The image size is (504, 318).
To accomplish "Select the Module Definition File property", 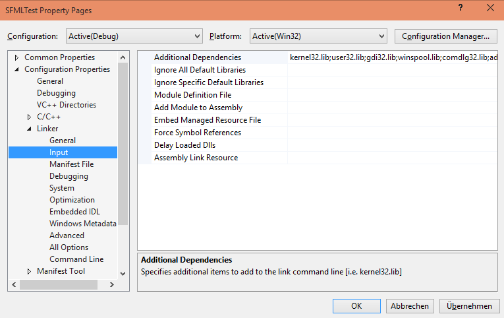I will click(192, 95).
